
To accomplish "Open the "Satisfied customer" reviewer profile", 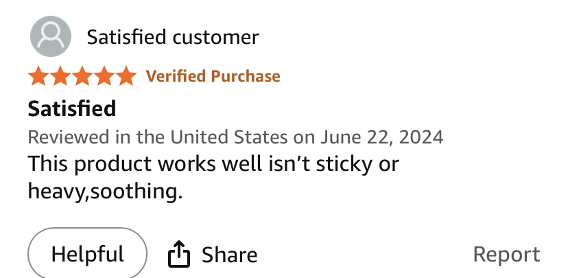I will tap(172, 36).
